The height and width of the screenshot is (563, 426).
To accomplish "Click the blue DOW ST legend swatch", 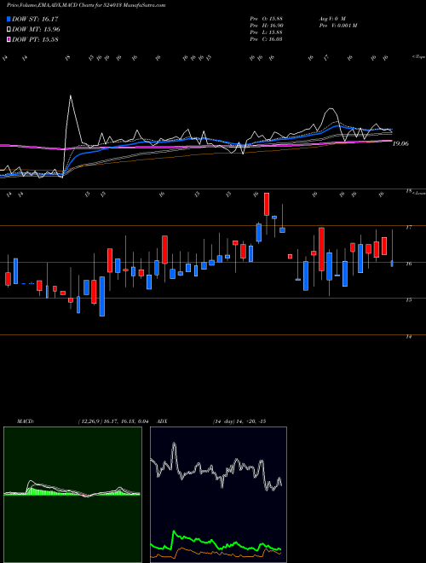I will 9,20.
